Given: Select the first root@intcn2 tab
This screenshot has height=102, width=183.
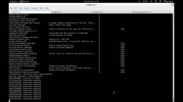Looking at the screenshot, I should 30,12.
